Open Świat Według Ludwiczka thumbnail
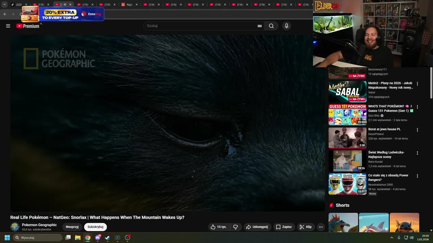This screenshot has width=433, height=243. coord(347,161)
